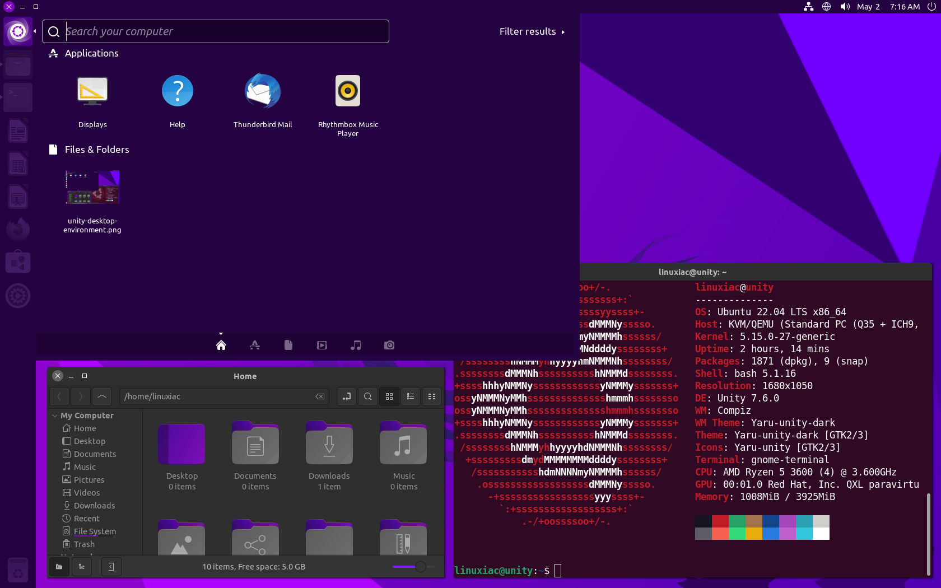Switch to the Photos lens in Dash
This screenshot has width=941, height=588.
(389, 345)
